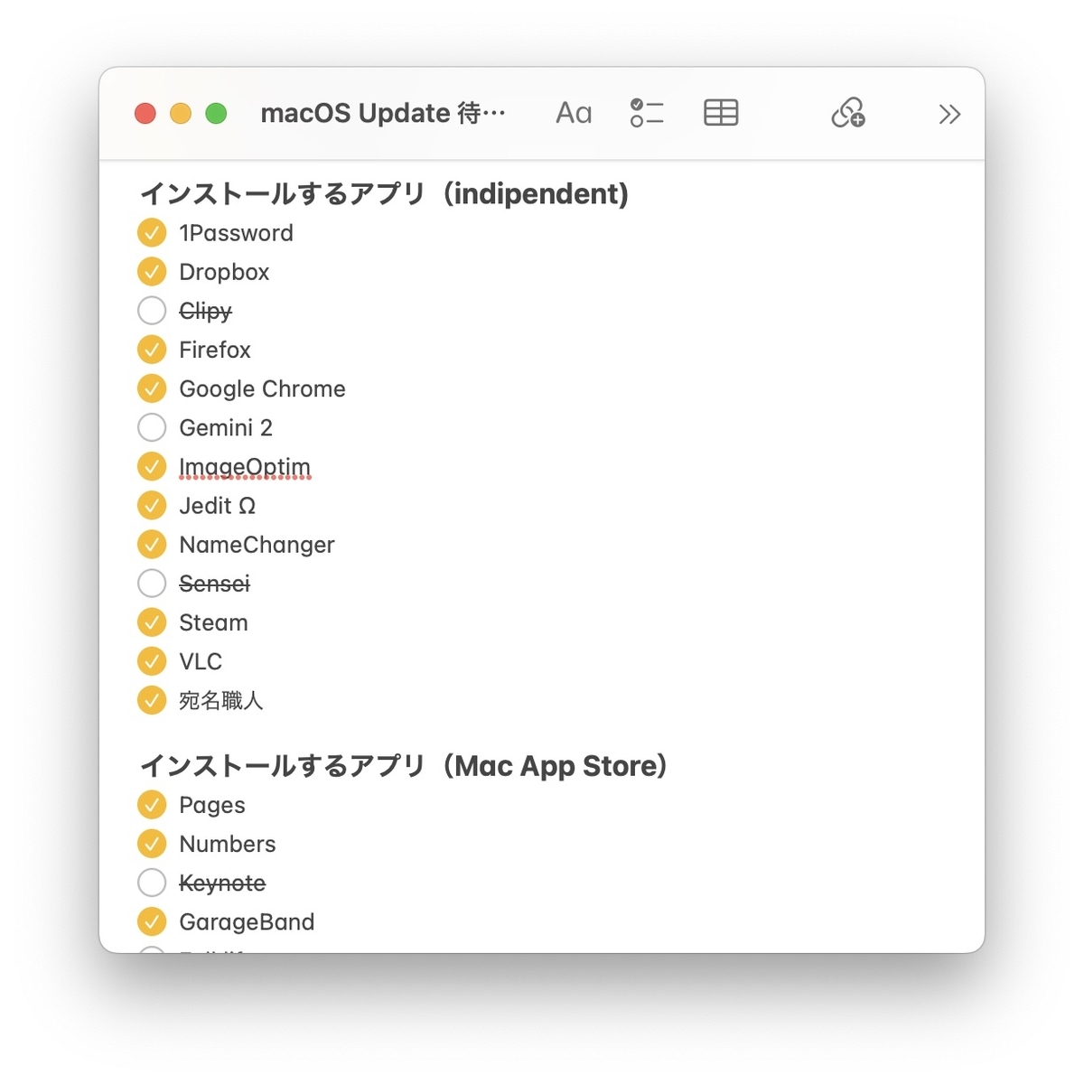This screenshot has width=1084, height=1084.
Task: Uncheck the Dropbox checkbox
Action: (152, 272)
